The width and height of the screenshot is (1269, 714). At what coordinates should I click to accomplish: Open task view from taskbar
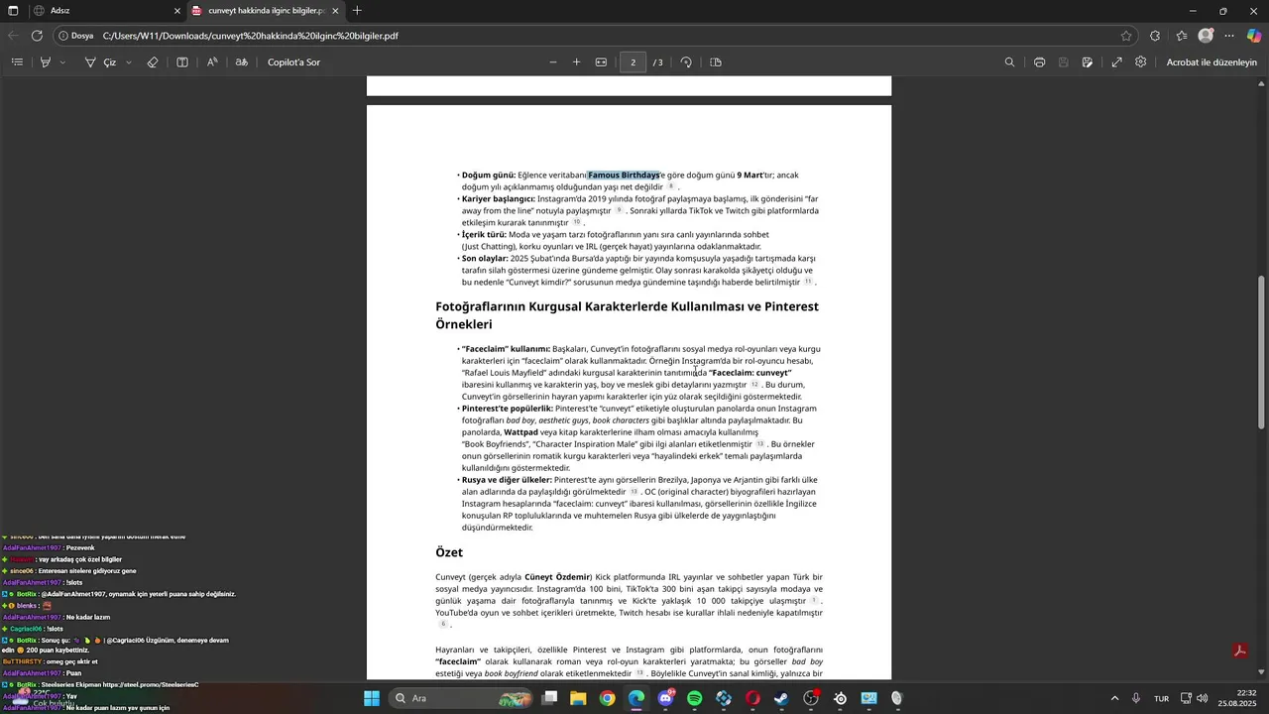coord(549,698)
